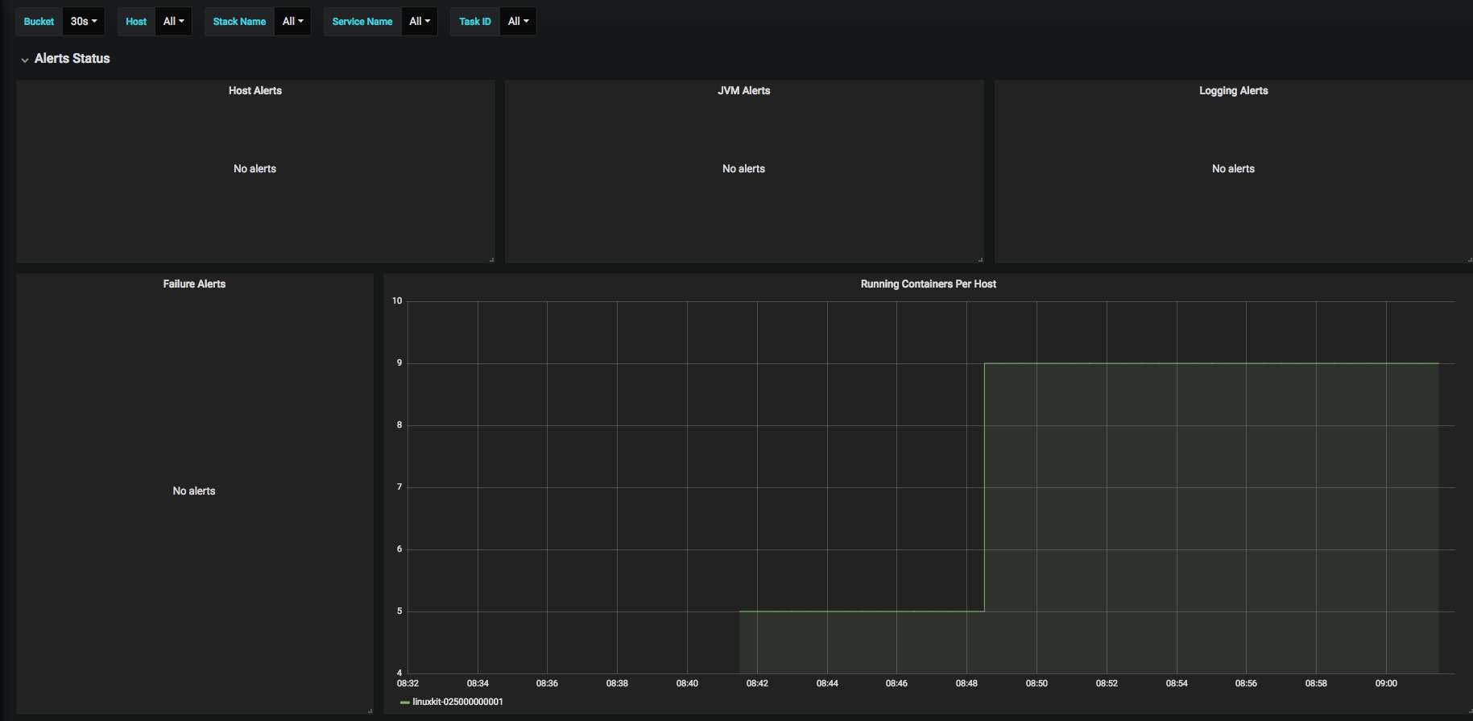Click the y-axis value 5 label
This screenshot has height=721, width=1473.
pyautogui.click(x=399, y=611)
